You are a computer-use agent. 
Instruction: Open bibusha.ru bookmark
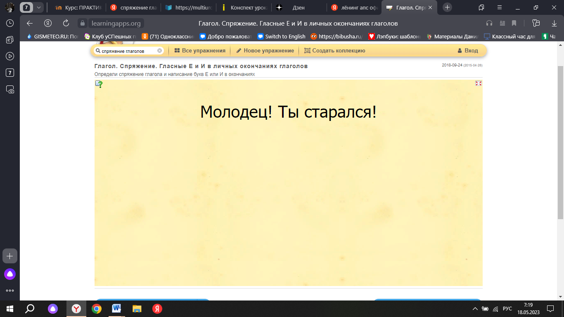pos(337,36)
